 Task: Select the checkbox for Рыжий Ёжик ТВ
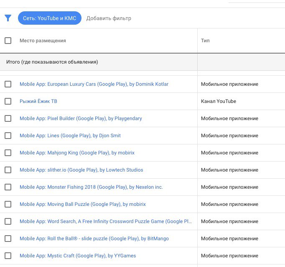[8, 101]
